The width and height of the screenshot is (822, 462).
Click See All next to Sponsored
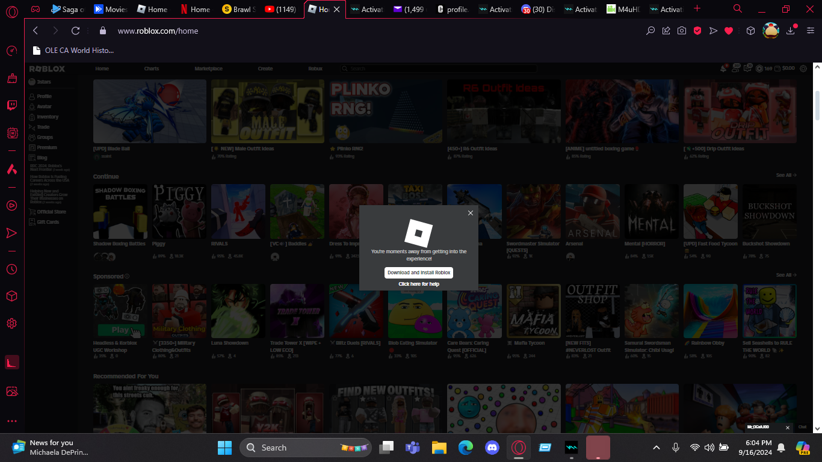pyautogui.click(x=786, y=275)
